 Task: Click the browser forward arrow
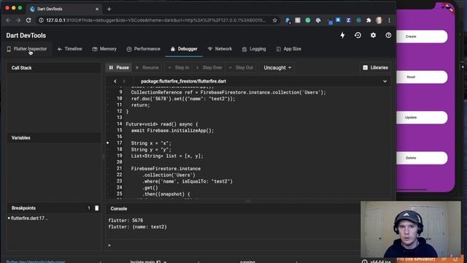[18, 20]
